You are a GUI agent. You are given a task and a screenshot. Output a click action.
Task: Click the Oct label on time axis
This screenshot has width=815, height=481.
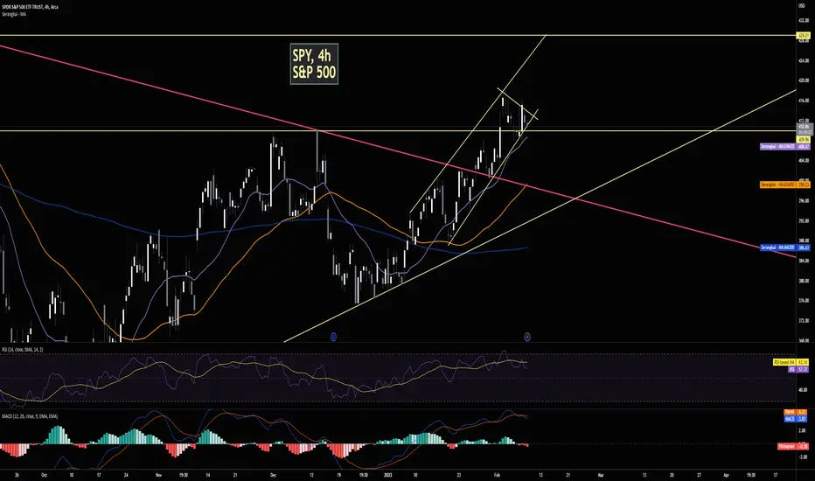(44, 475)
